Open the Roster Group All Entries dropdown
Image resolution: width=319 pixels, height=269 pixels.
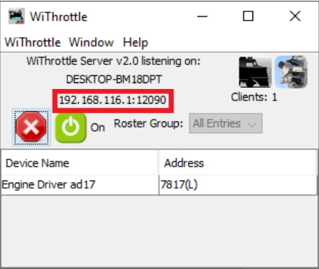(x=226, y=124)
